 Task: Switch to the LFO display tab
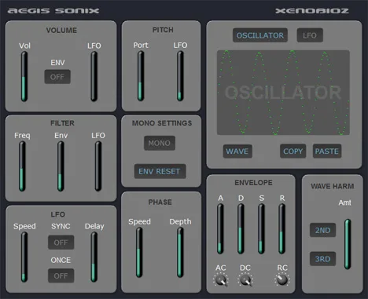(x=310, y=35)
